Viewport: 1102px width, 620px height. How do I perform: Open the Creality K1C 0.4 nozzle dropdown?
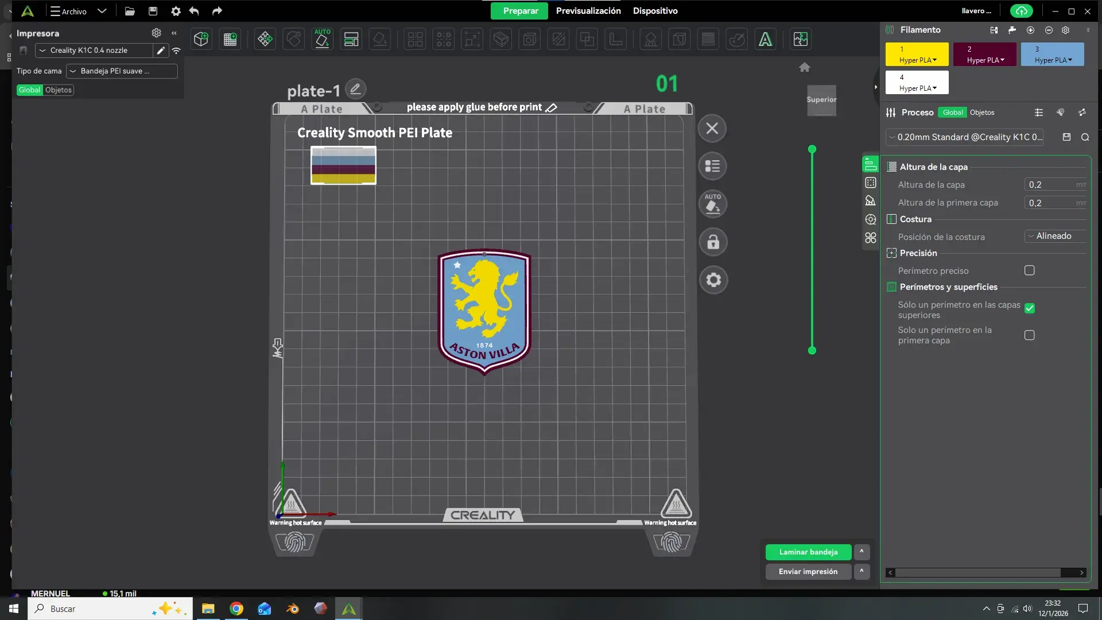(95, 51)
